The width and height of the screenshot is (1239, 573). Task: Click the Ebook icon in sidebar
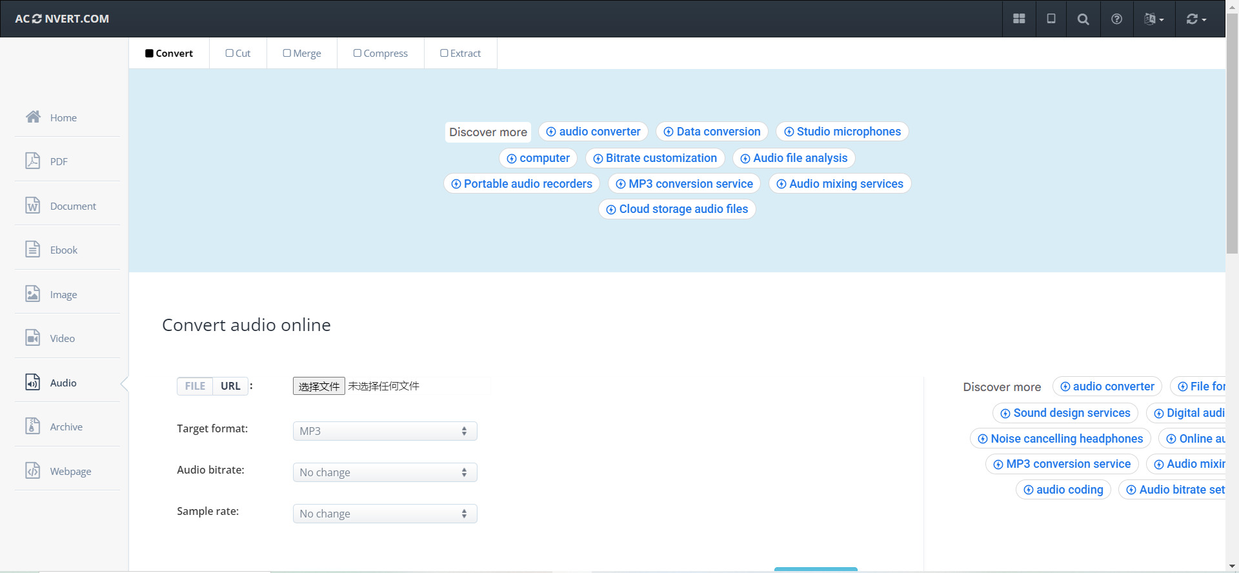[33, 249]
